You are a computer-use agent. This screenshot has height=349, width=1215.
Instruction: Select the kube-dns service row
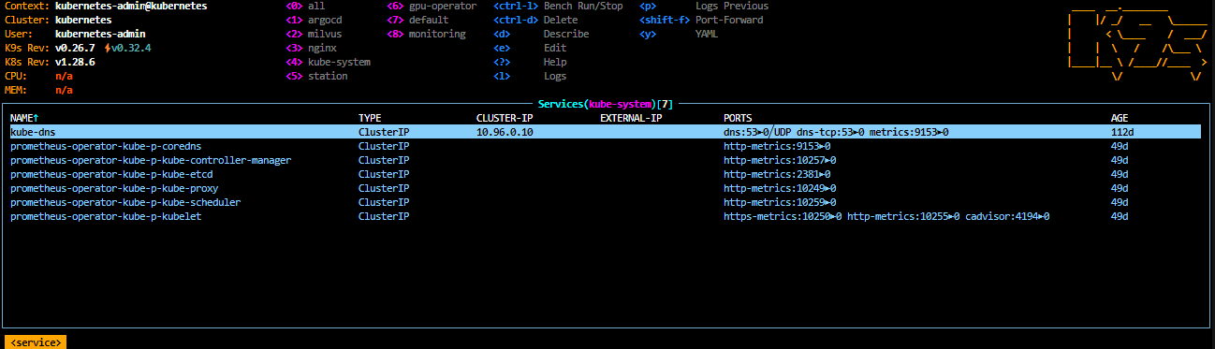tap(605, 132)
